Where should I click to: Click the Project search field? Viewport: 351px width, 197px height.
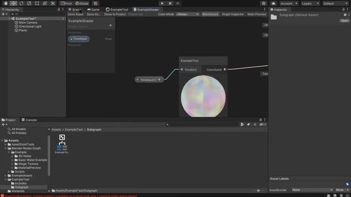[x=202, y=125]
